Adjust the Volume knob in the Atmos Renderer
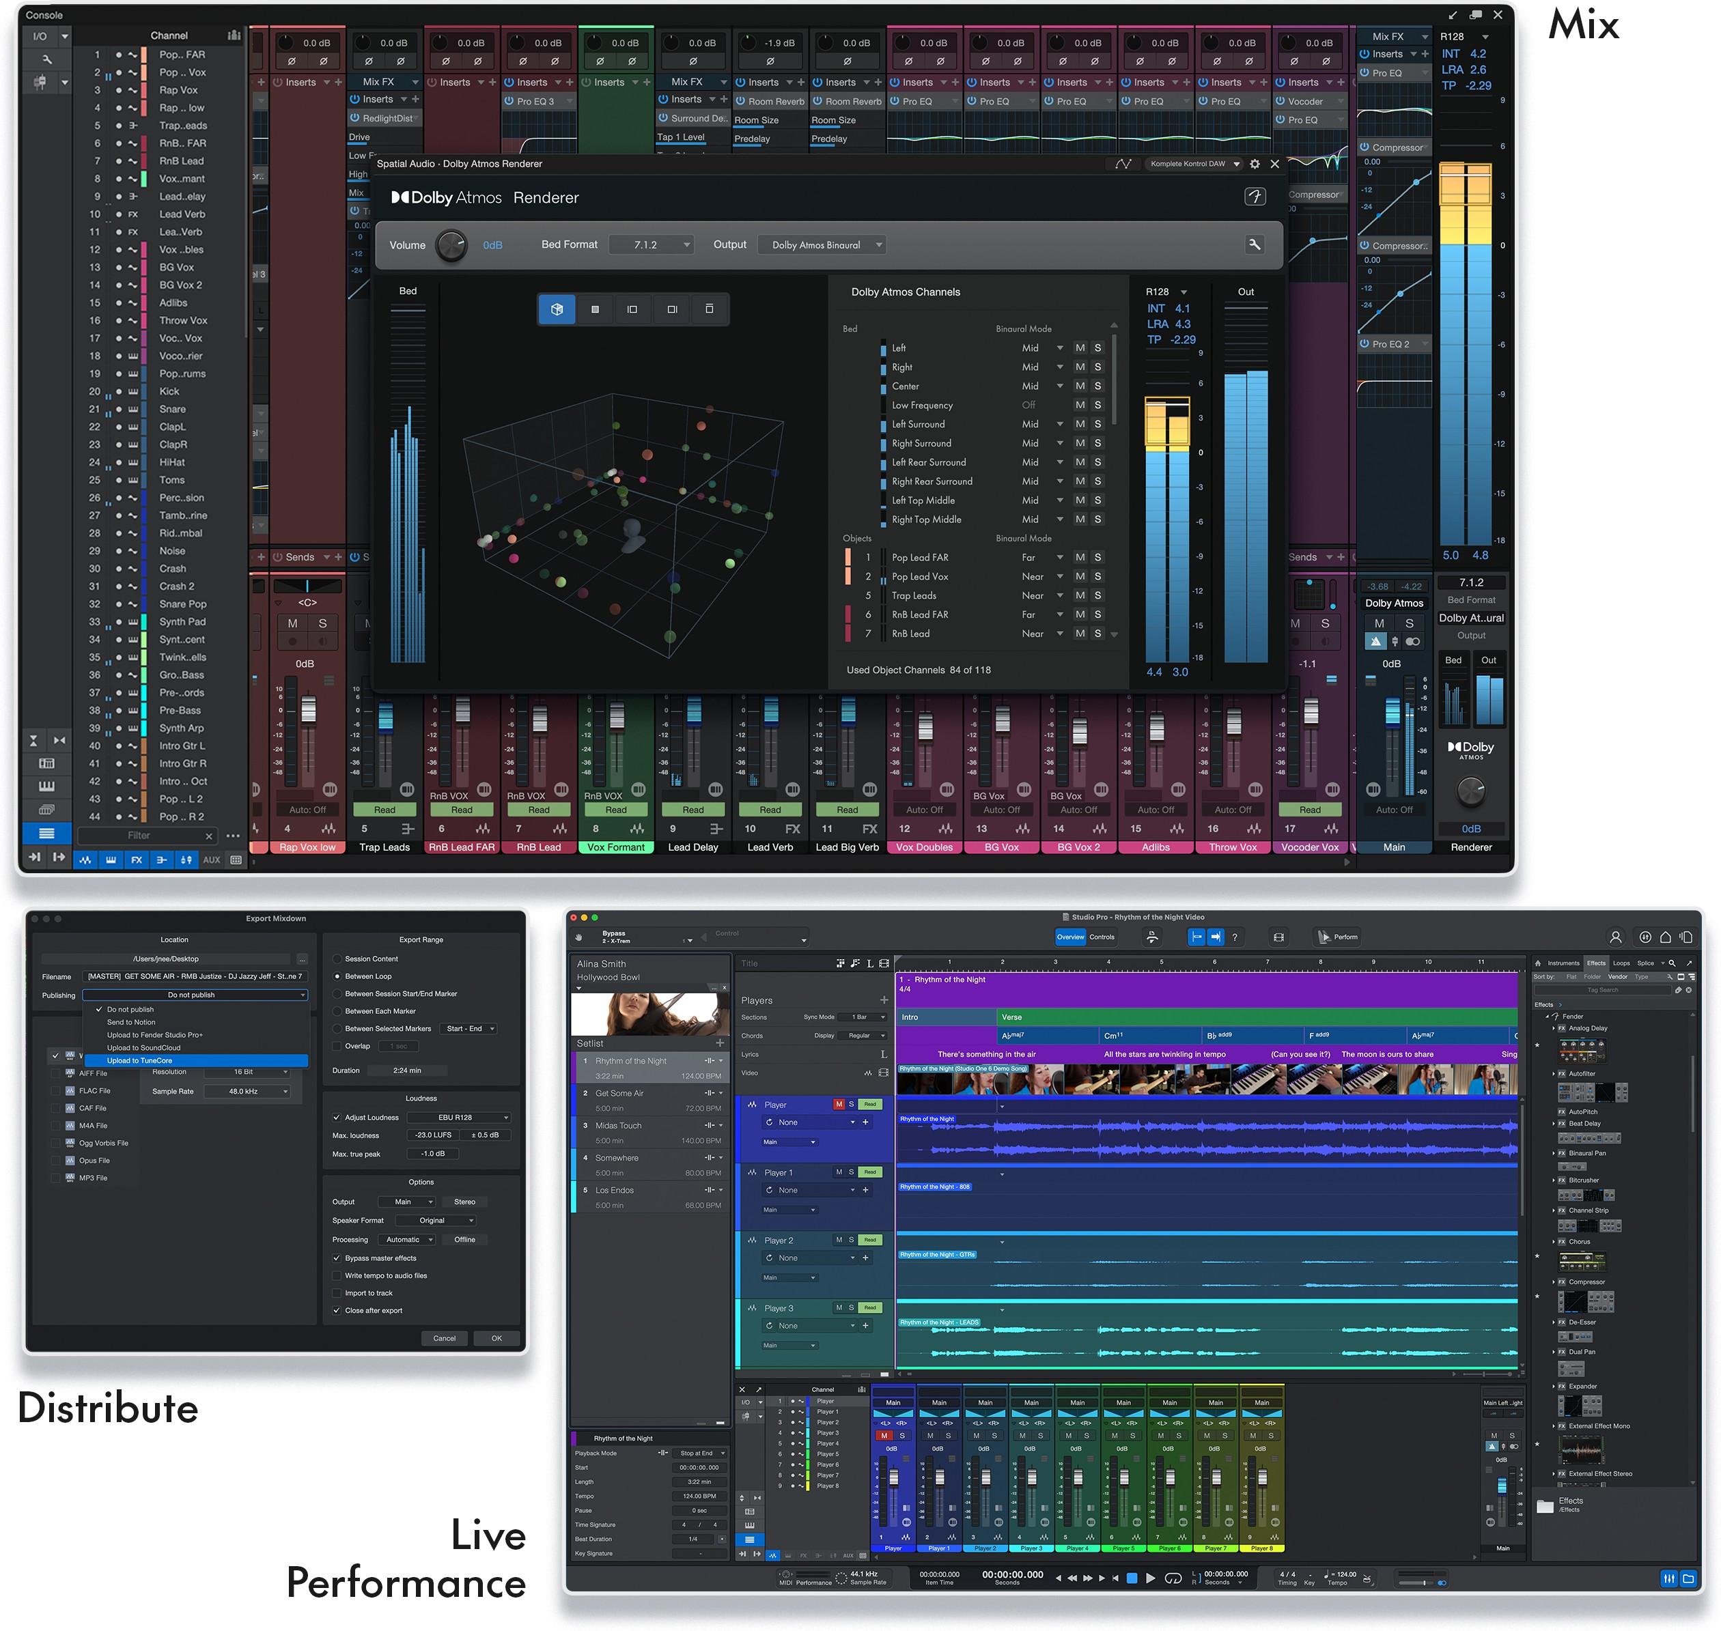The width and height of the screenshot is (1721, 1631). [451, 245]
